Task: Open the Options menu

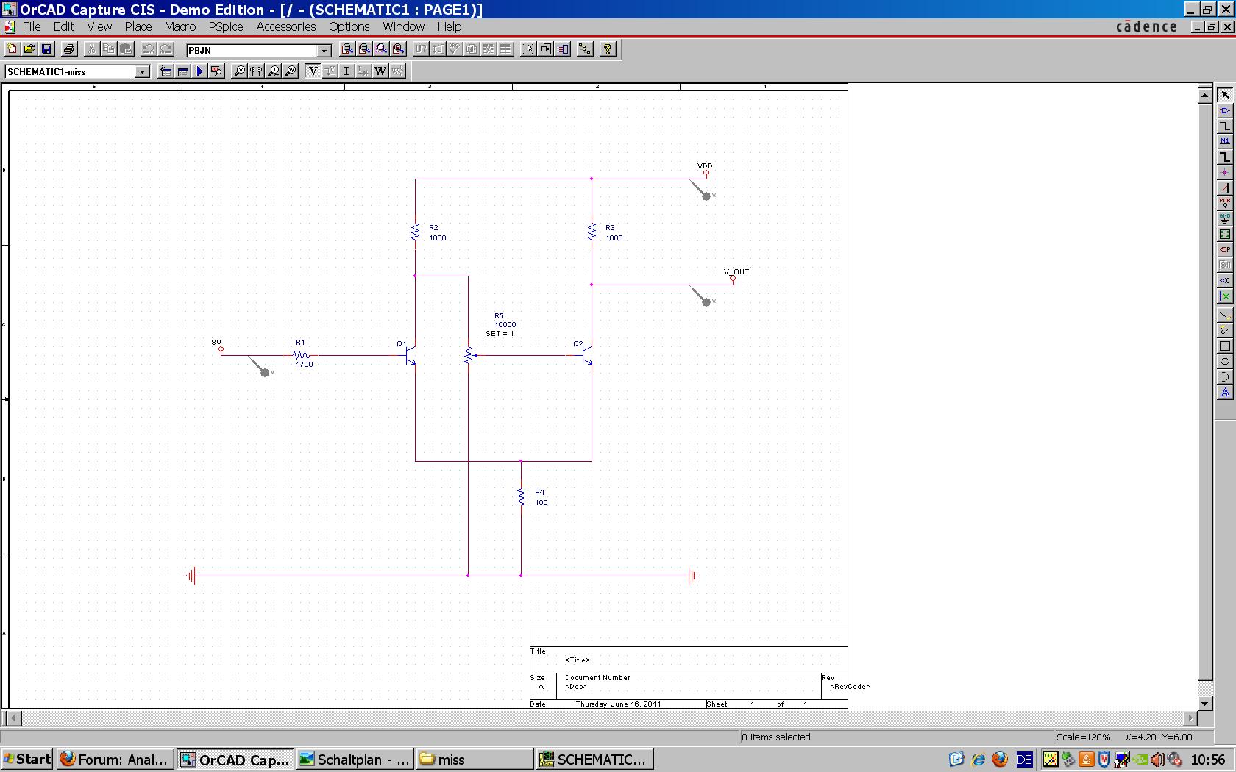Action: pos(349,26)
